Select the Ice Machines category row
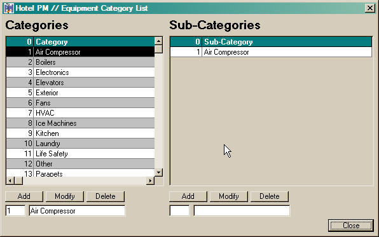379x237 pixels. coord(80,123)
